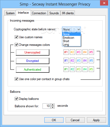Choose Long in the dropdown list
The width and height of the screenshot is (110, 127).
pos(71,45)
